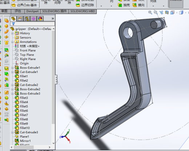Switch to the 评估 tab

(18, 11)
